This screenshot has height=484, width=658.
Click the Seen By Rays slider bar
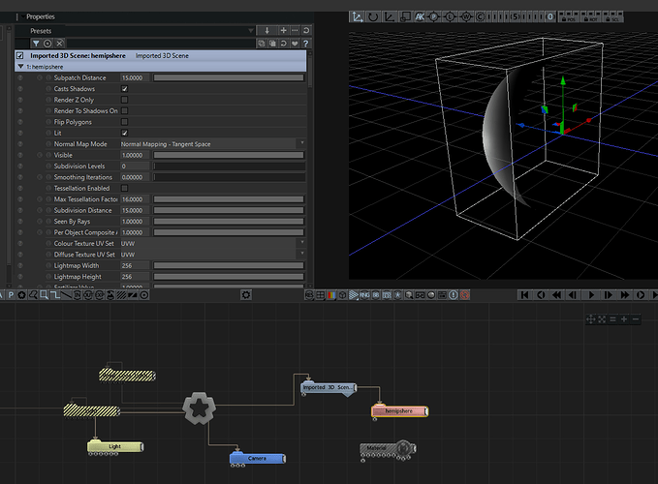(229, 222)
